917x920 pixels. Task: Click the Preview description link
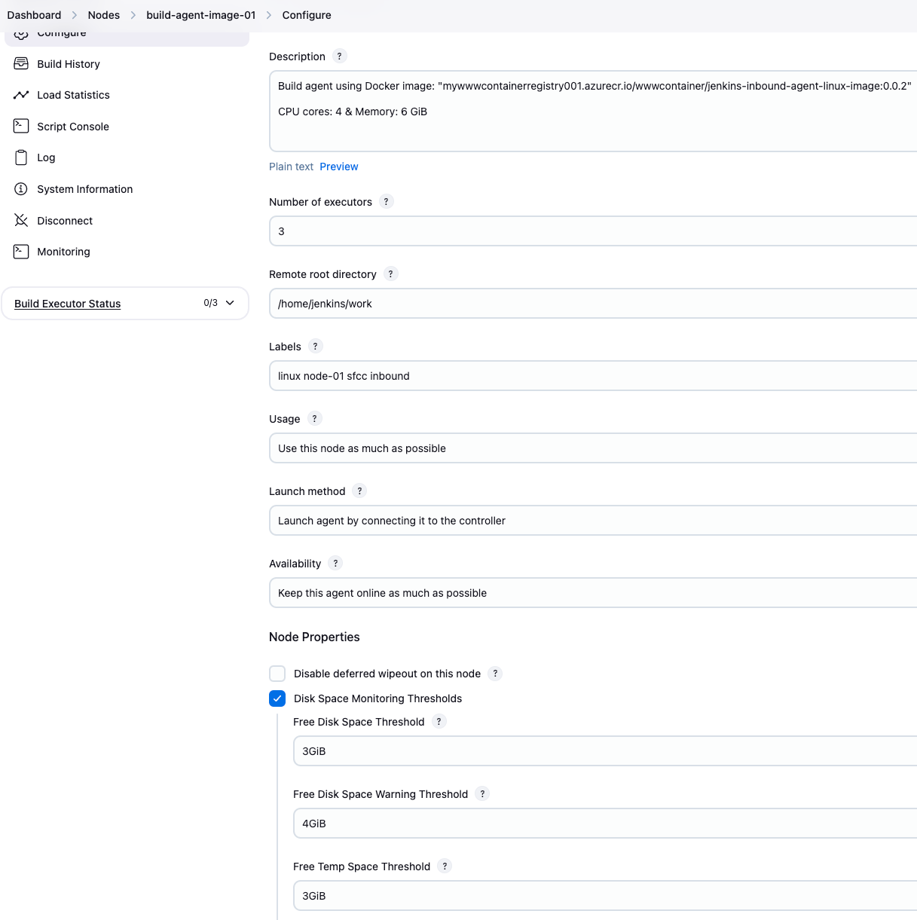pos(339,167)
